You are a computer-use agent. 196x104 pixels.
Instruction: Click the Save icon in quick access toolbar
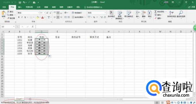tap(20, 2)
